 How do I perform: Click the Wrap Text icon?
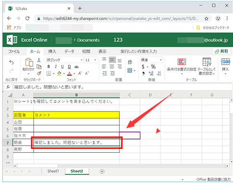130,62
